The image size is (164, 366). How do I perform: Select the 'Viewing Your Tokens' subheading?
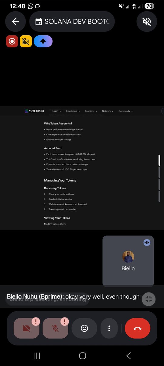[57, 218]
